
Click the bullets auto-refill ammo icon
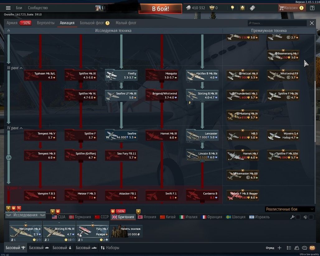click(305, 217)
